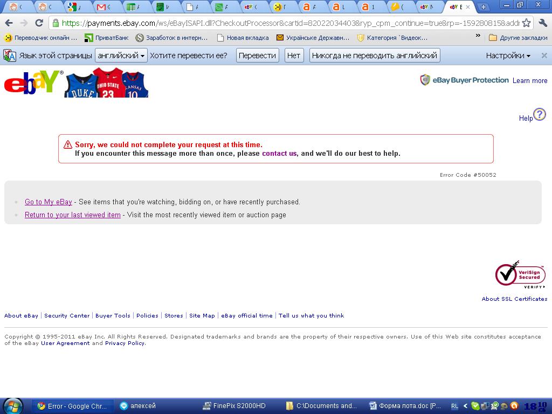
Task: Click the basketball jerseys banner image
Action: [106, 82]
